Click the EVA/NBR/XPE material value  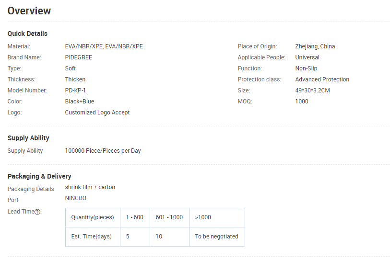click(104, 46)
